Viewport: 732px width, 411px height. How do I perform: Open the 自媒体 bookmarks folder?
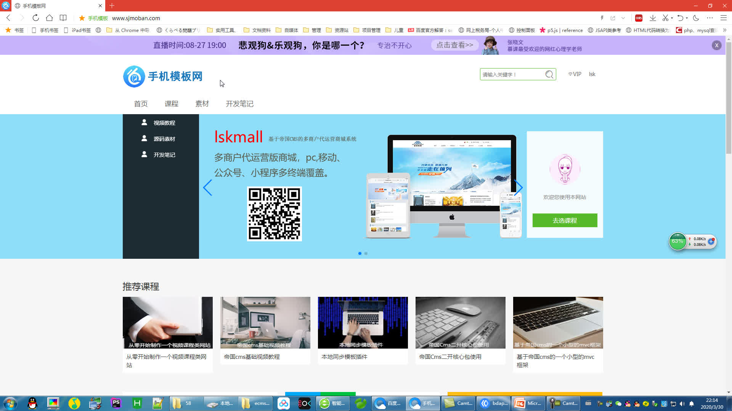click(287, 30)
